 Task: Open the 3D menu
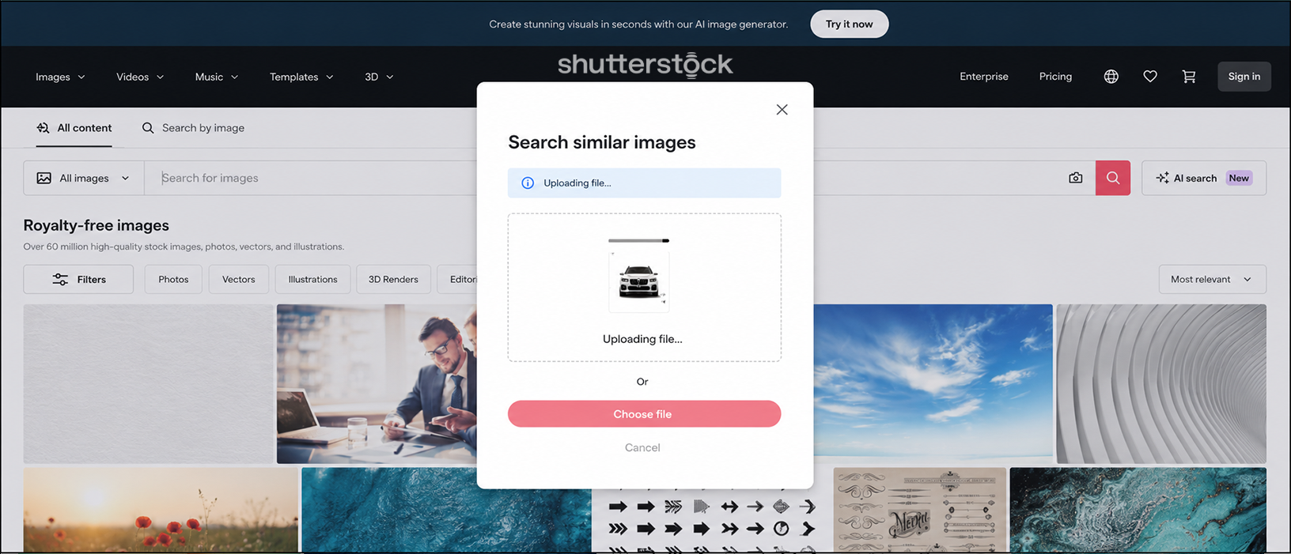[379, 77]
